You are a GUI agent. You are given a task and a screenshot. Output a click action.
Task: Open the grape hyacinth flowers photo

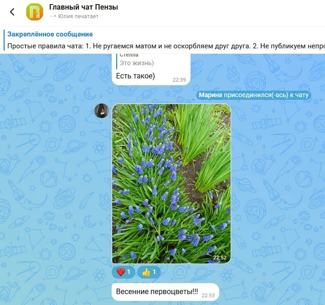171,183
